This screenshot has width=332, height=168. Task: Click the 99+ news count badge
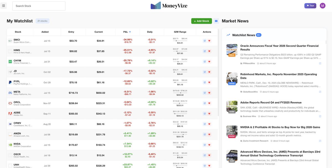point(259,35)
